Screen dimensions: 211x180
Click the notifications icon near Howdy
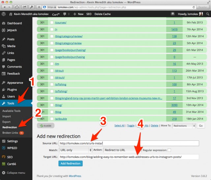tap(173, 14)
